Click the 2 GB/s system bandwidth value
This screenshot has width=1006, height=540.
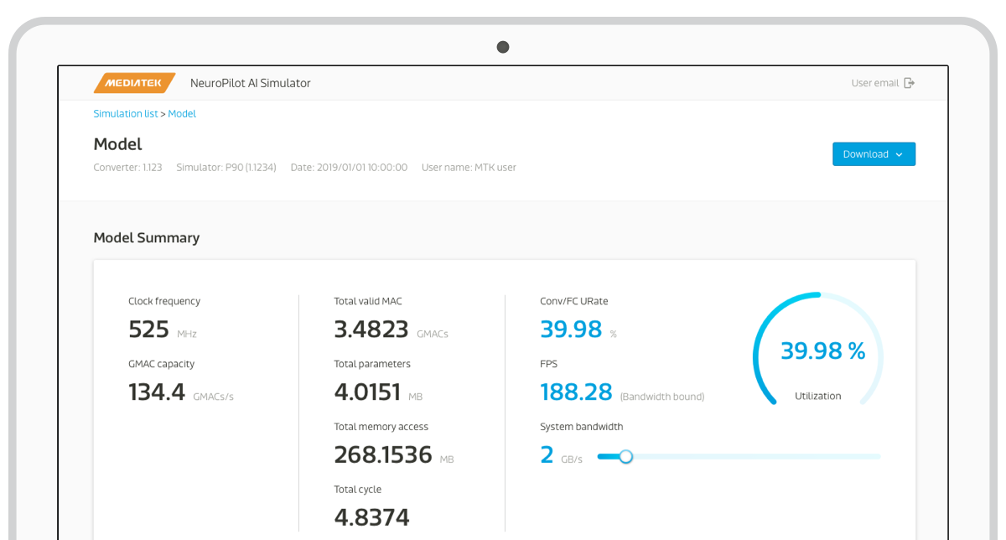click(x=547, y=455)
